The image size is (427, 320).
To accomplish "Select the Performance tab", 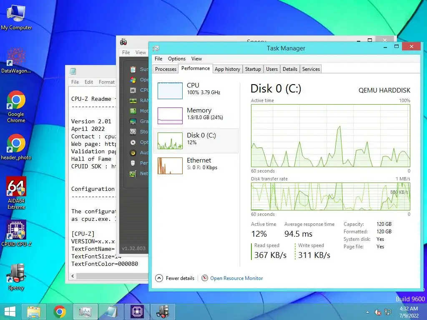I will click(196, 68).
